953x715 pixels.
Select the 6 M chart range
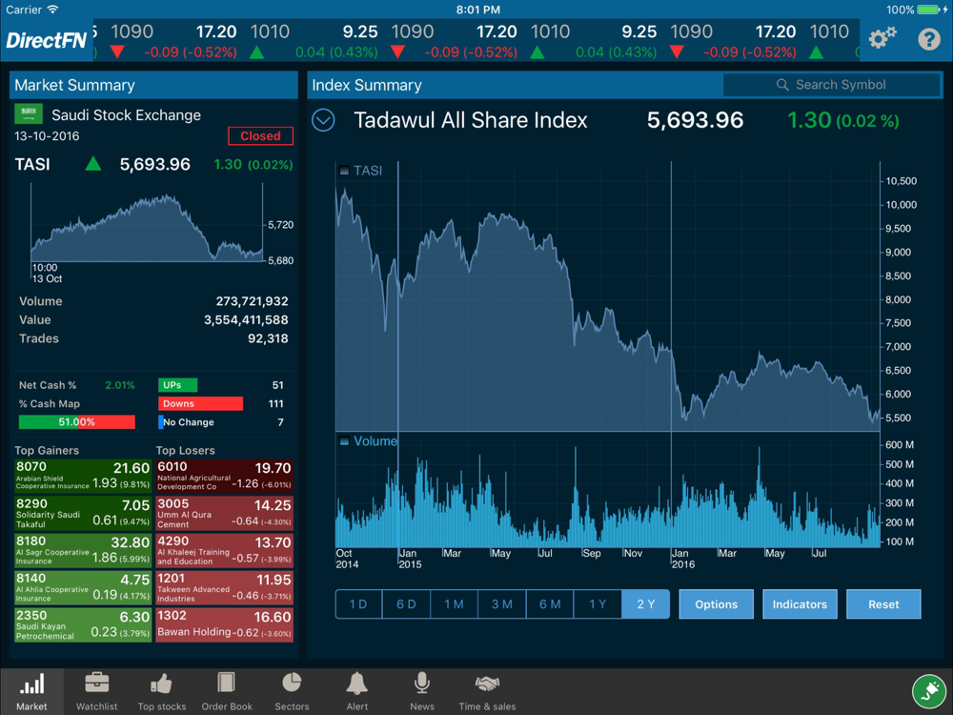pos(550,603)
